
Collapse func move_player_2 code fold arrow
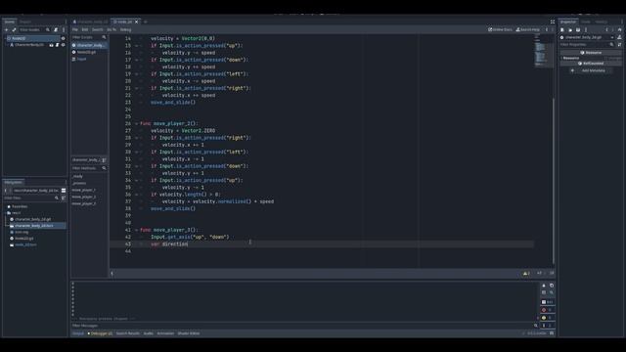pyautogui.click(x=136, y=124)
